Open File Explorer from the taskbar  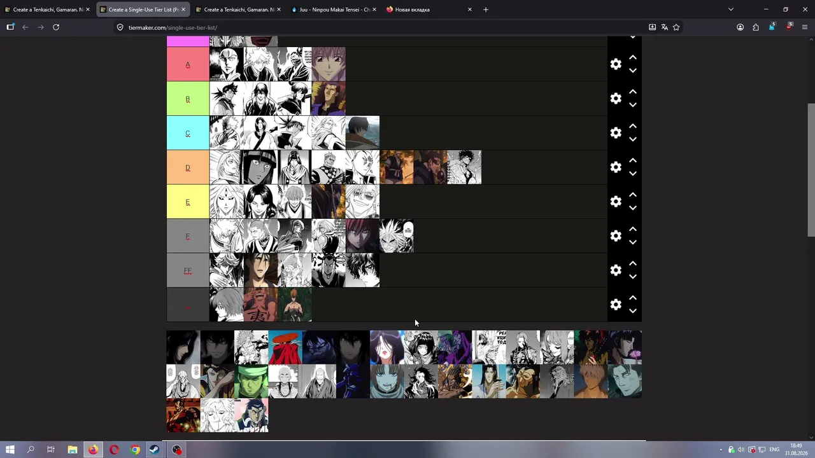pos(73,450)
